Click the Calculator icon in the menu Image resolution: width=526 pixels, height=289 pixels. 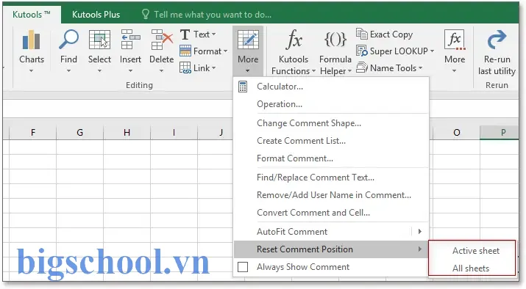click(x=243, y=87)
